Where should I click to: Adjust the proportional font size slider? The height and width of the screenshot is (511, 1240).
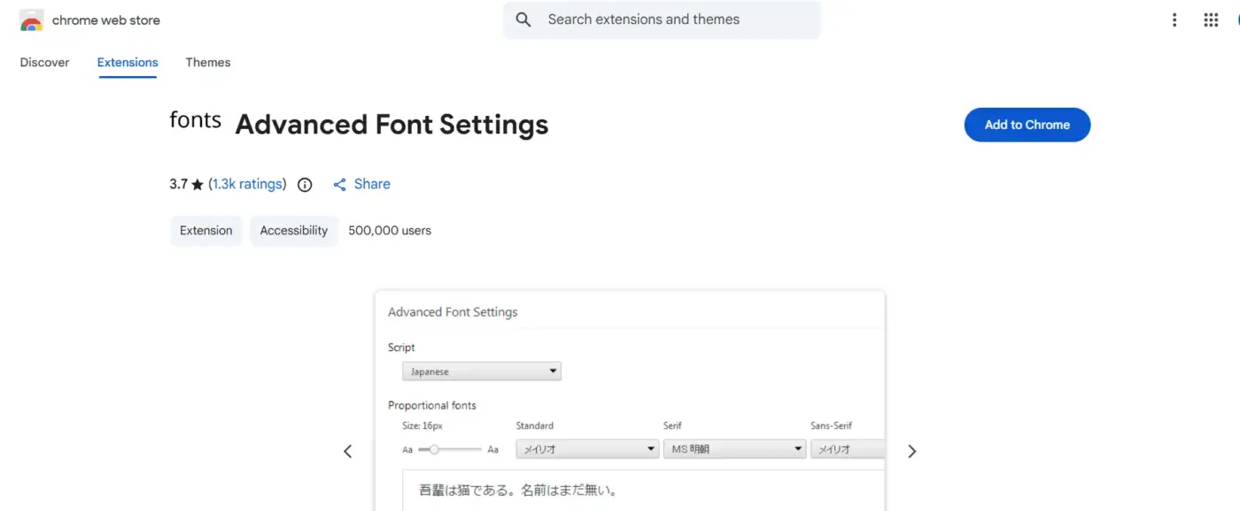450,449
